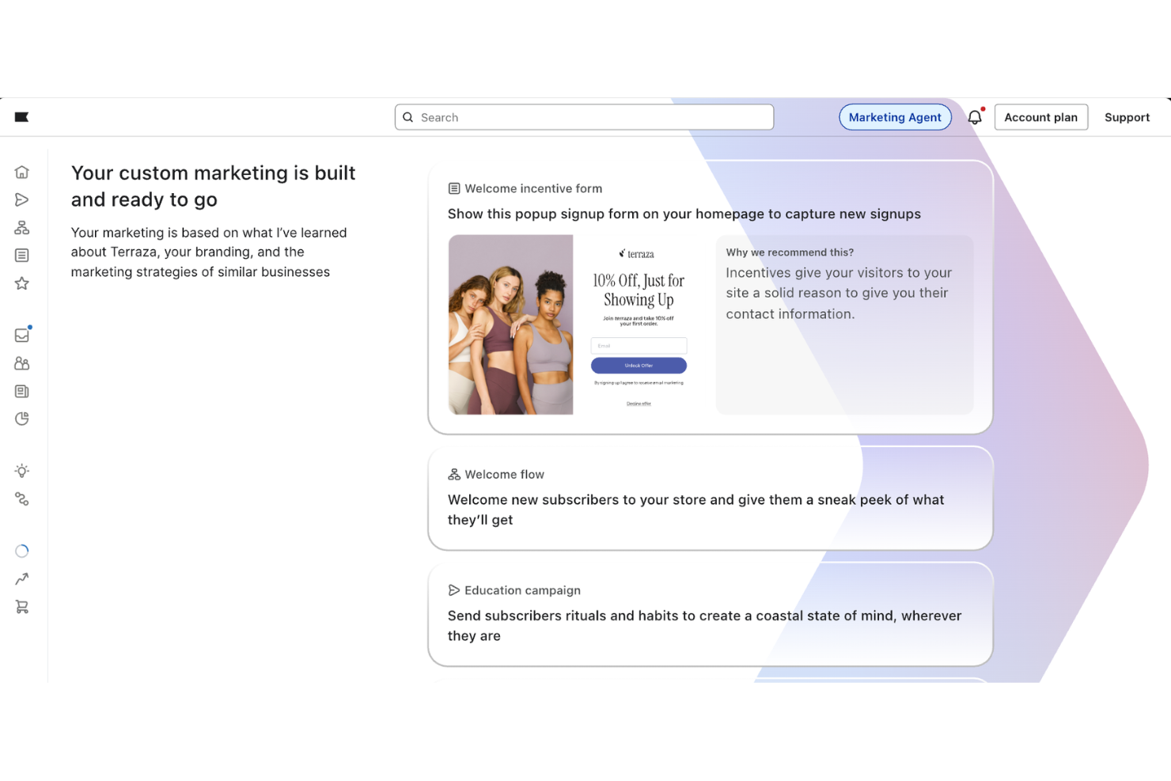Select the Content templates sidebar icon

(x=22, y=391)
